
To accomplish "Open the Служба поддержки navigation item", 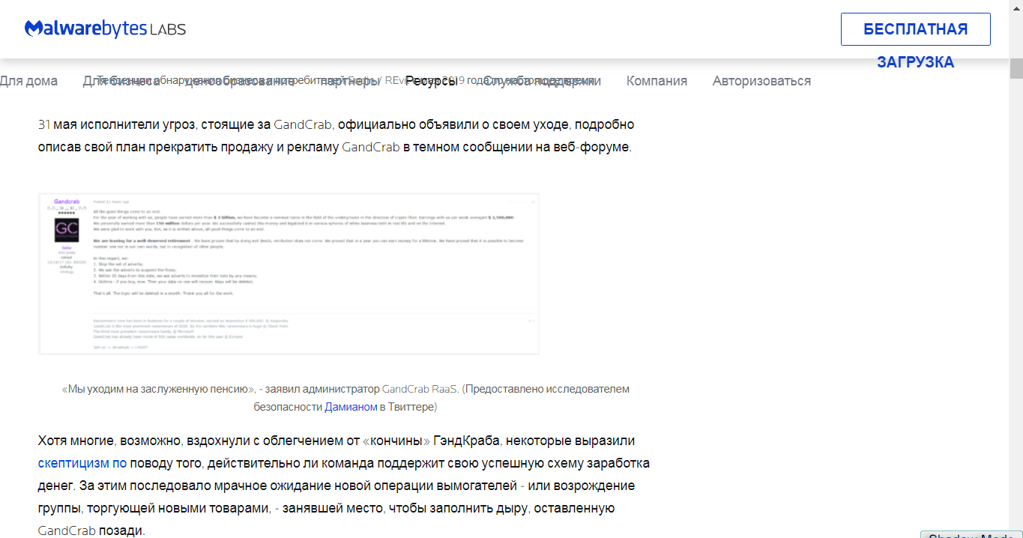I will click(x=542, y=81).
